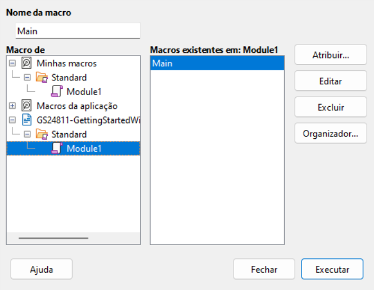Select Main in the existing macros list
Viewport: 374px width, 290px height.
[x=217, y=64]
